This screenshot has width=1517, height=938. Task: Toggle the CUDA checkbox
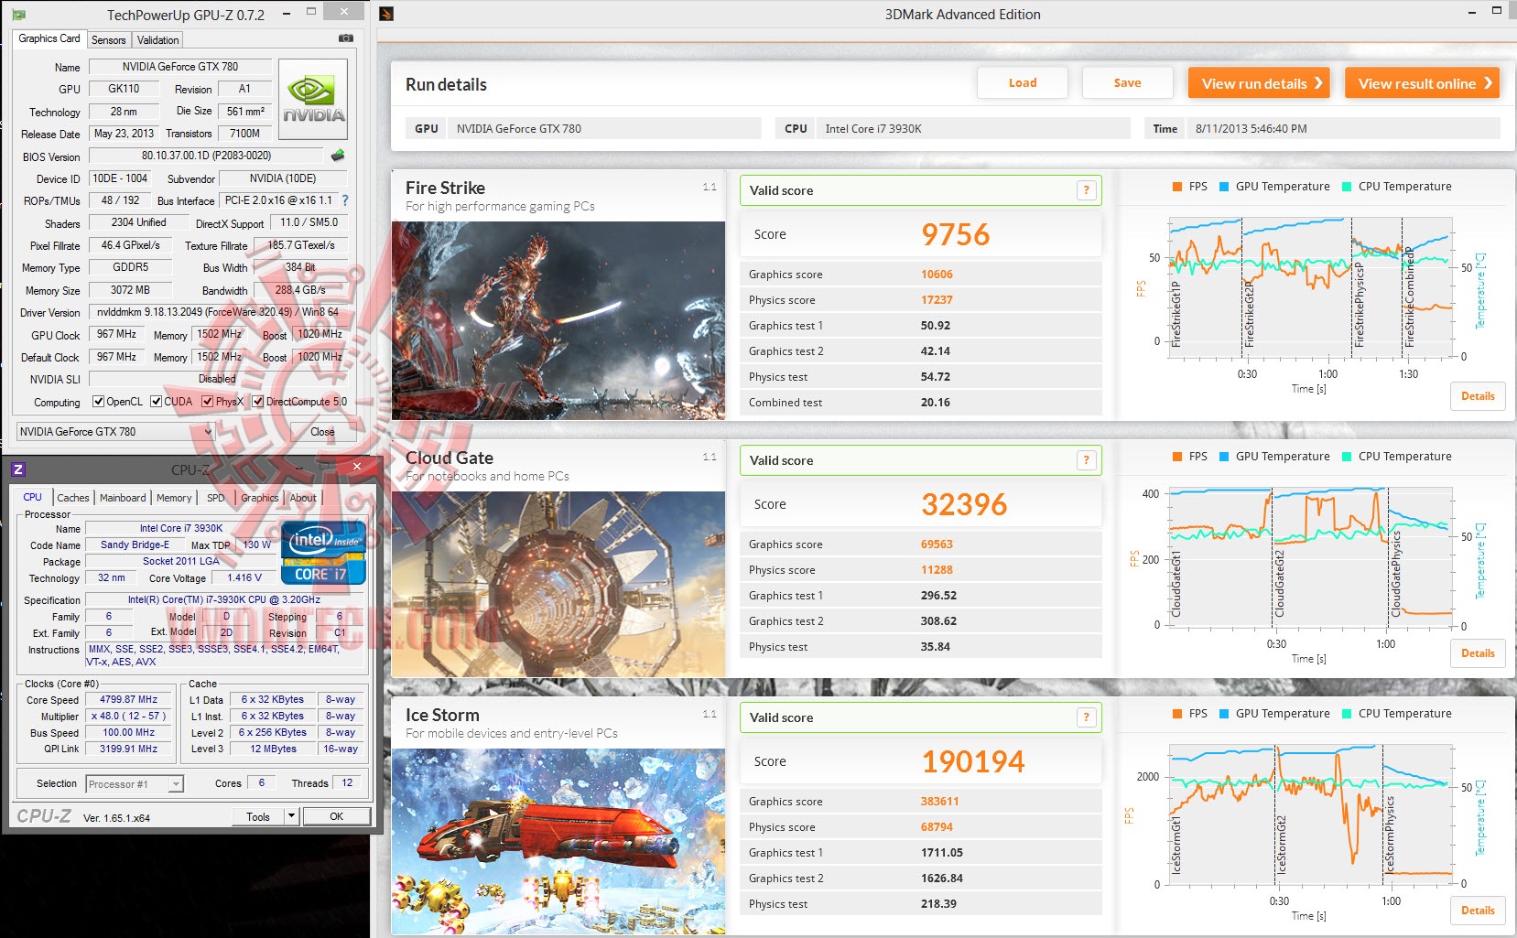click(157, 402)
